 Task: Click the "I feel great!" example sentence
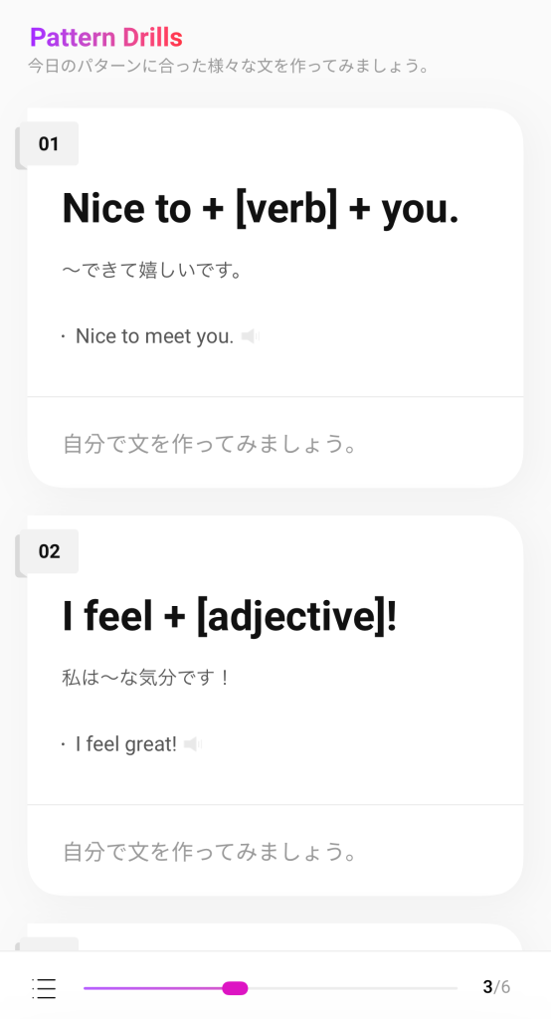(126, 743)
